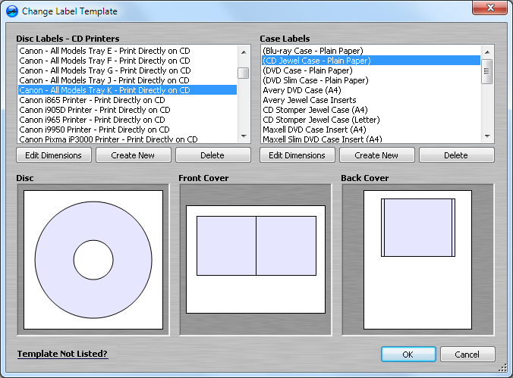Choose Canon Pixma iP3000 Printer template

(x=127, y=139)
